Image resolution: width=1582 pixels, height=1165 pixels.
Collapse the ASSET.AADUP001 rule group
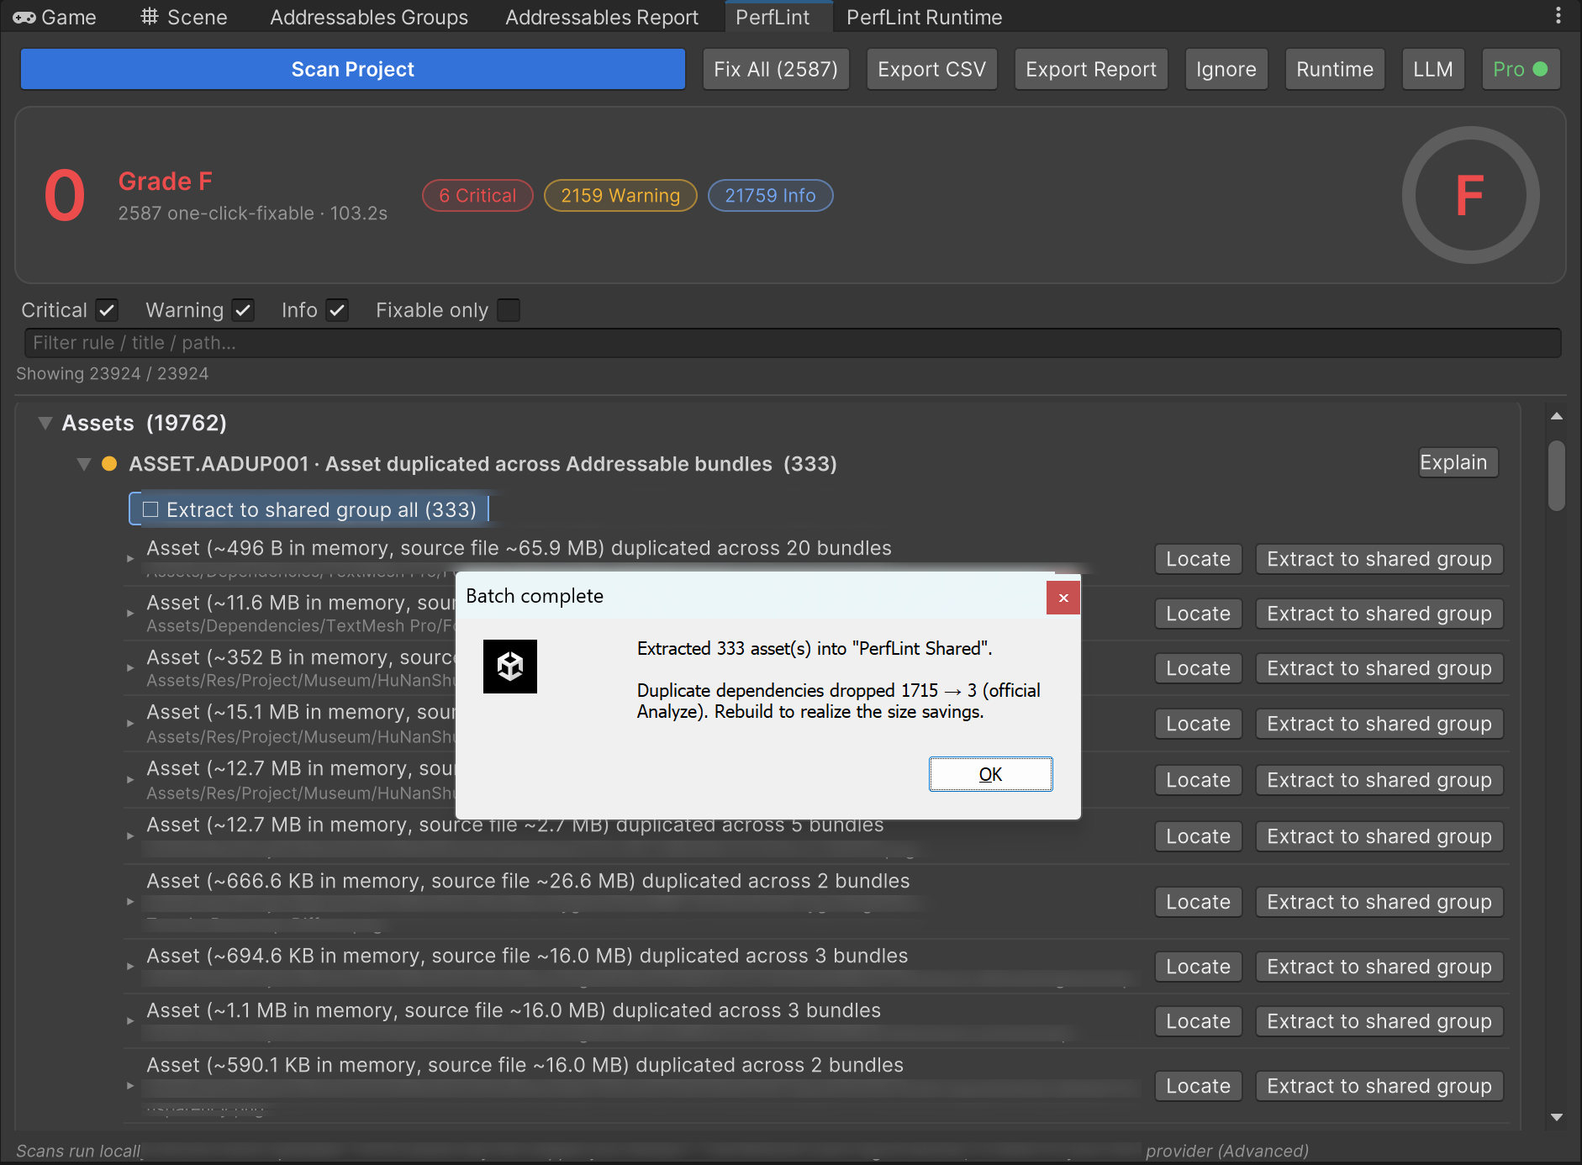click(x=83, y=464)
